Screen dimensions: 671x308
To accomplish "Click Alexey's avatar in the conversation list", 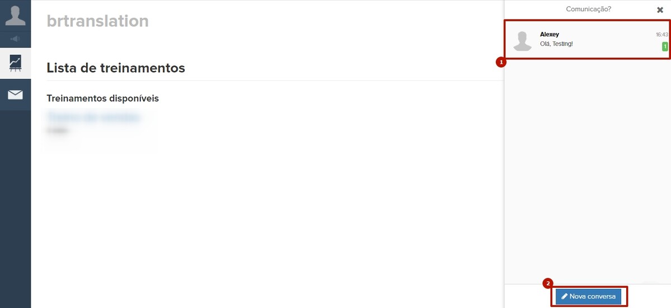I will (x=523, y=41).
